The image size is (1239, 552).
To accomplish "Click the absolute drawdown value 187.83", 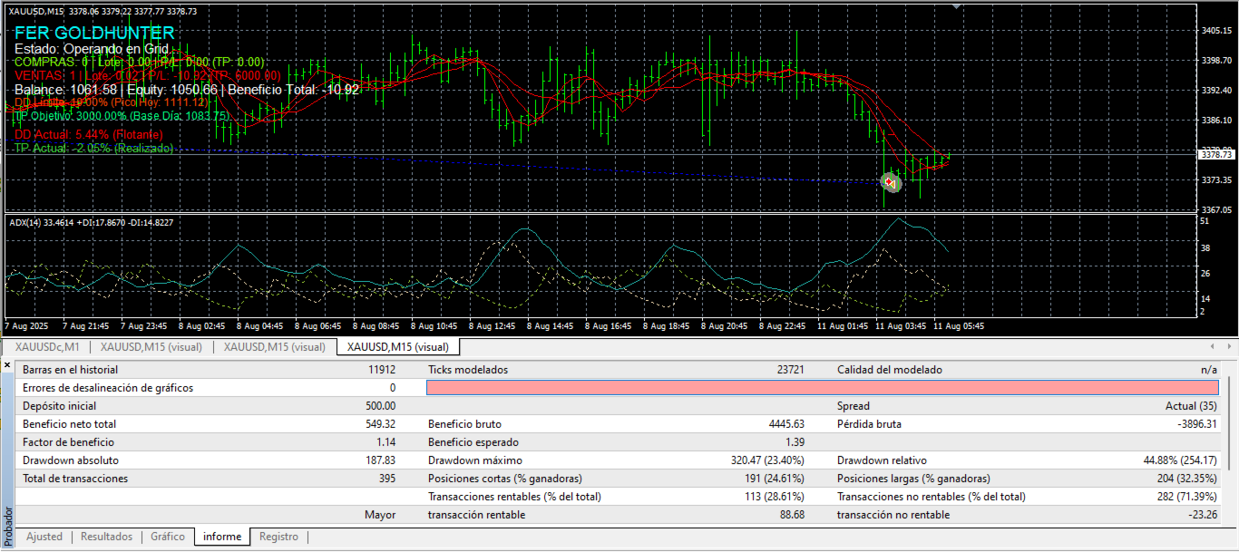I will tap(381, 460).
